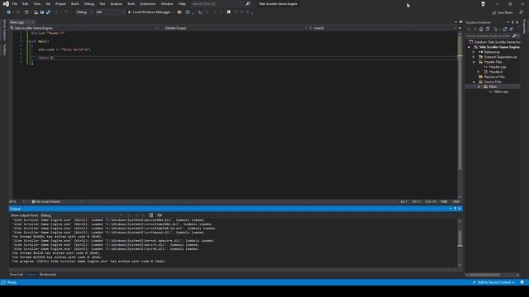Open the editor zoom percentage dropdown
This screenshot has width=529, height=297.
17,201
